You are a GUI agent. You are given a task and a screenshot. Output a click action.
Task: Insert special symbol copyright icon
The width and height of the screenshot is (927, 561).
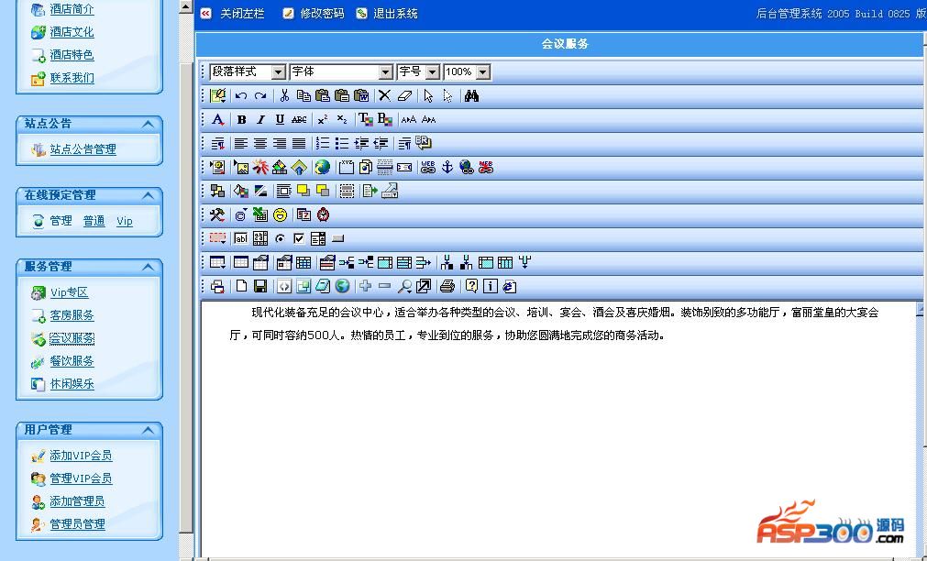coord(240,215)
